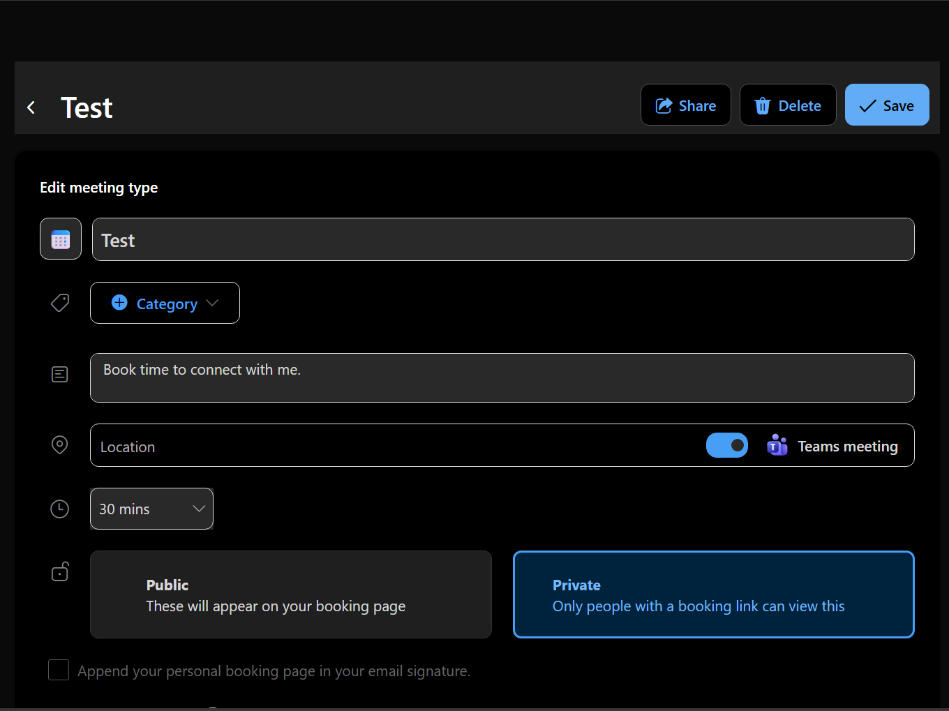Save the meeting type changes
The height and width of the screenshot is (711, 949).
point(887,105)
